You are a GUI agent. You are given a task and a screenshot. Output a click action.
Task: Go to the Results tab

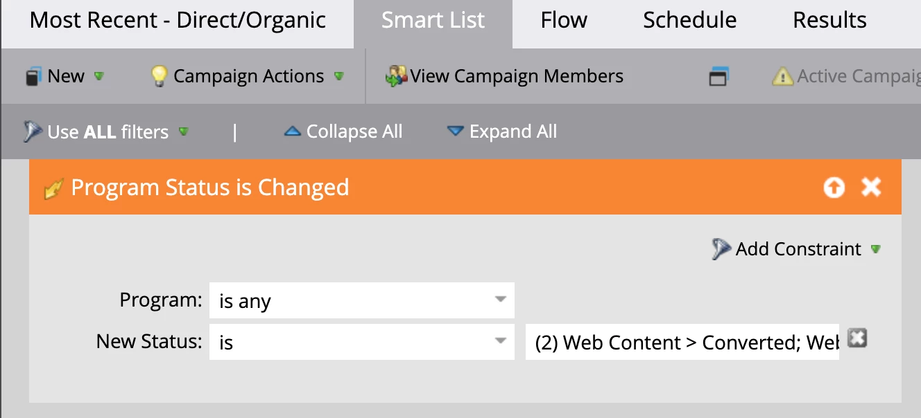[829, 21]
